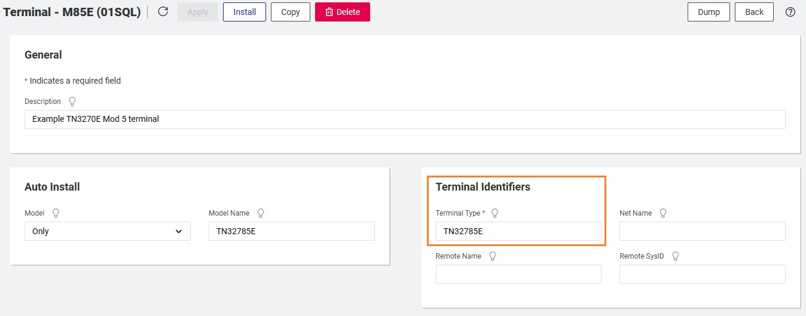
Task: Expand the Model dropdown showing Only
Action: pos(108,231)
